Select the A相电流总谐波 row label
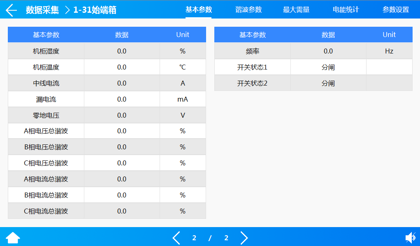The width and height of the screenshot is (420, 246). pos(46,179)
